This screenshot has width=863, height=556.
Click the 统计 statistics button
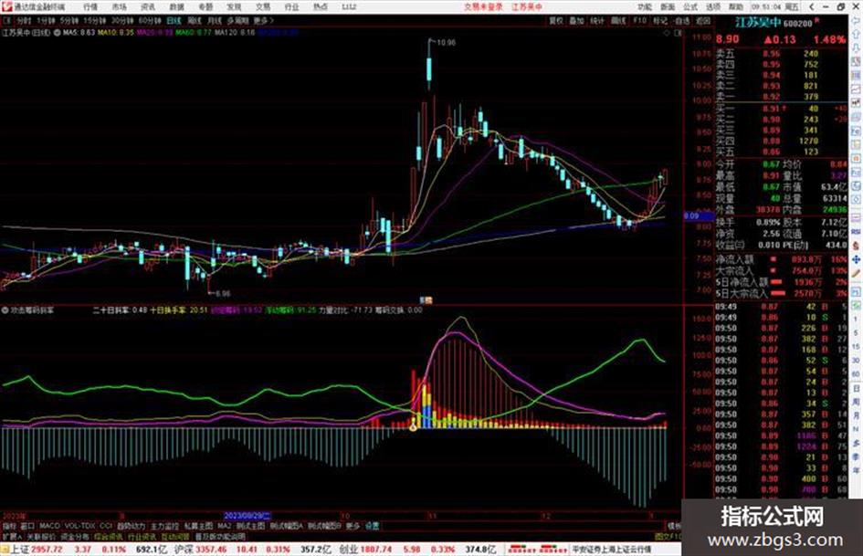click(597, 21)
